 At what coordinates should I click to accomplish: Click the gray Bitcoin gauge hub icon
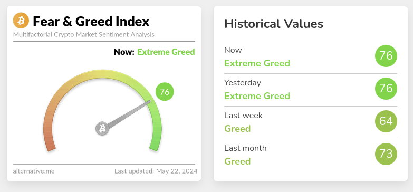click(x=102, y=129)
